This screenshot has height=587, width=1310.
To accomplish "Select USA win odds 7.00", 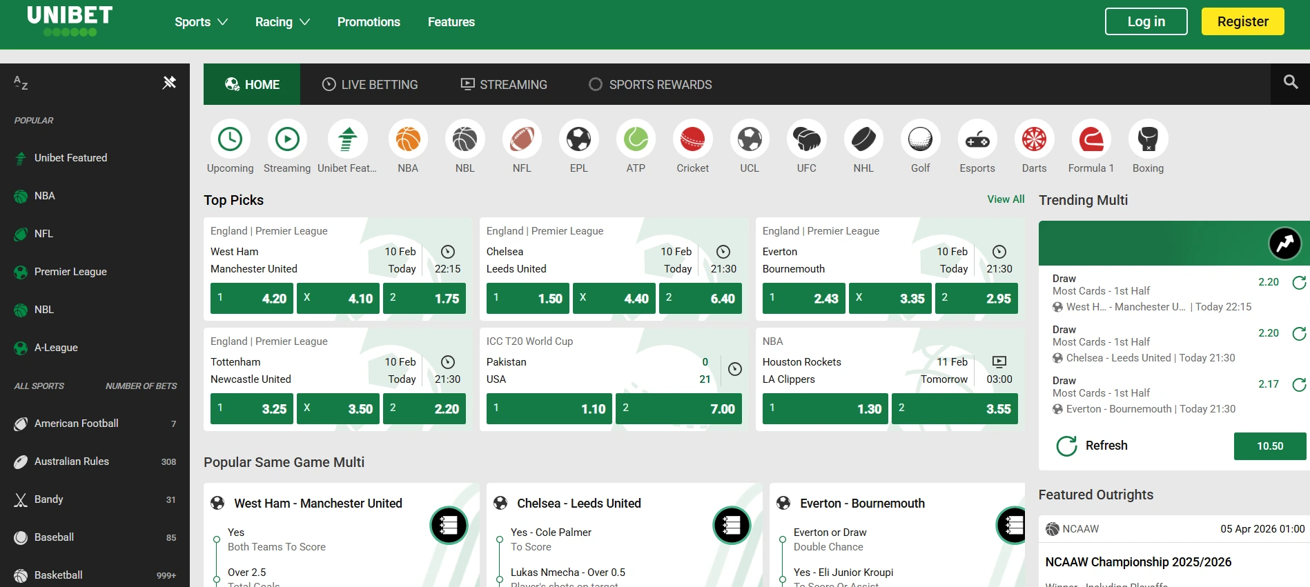I will tap(678, 409).
